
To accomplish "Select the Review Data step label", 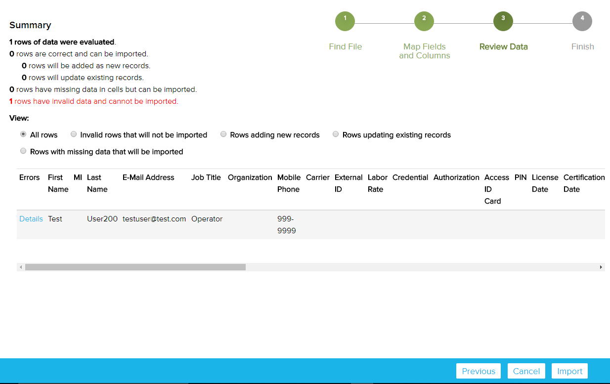I will (x=503, y=46).
